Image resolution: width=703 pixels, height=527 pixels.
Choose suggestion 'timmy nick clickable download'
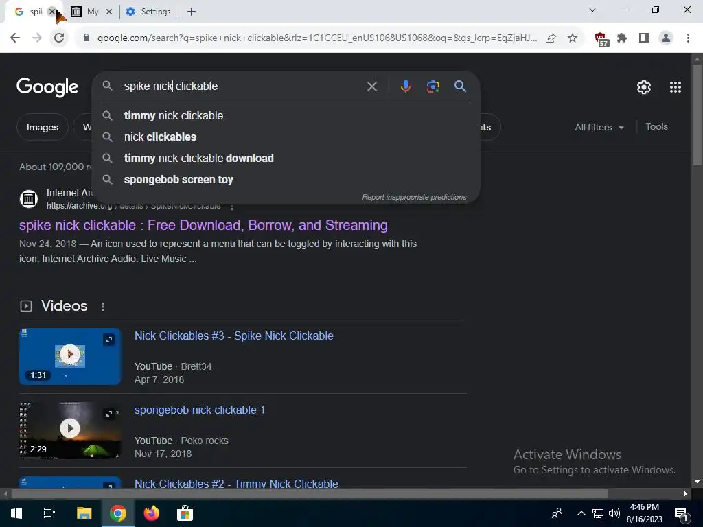(x=286, y=159)
